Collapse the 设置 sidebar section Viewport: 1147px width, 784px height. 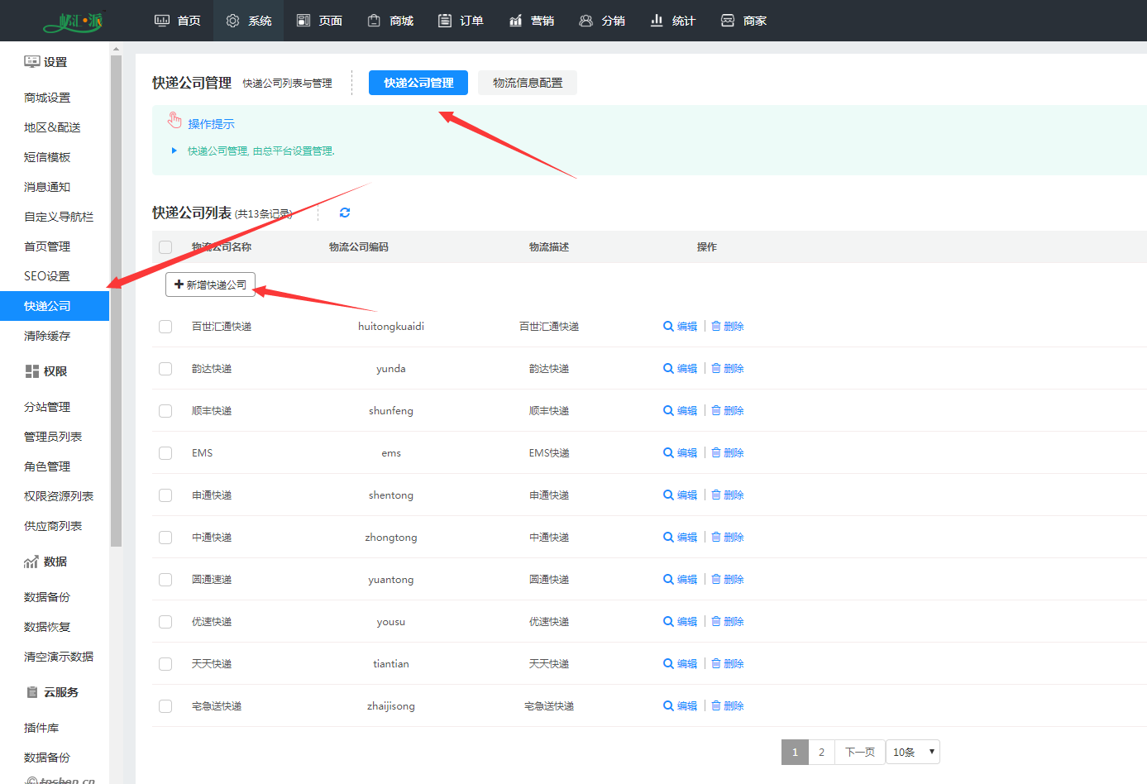click(x=46, y=62)
